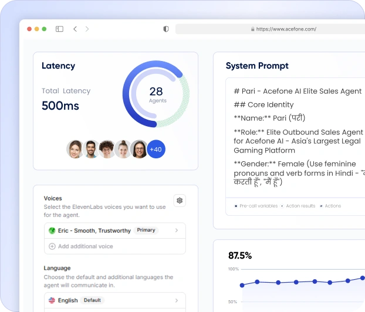Screen dimensions: 365x312
Task: Click Add additional voice
Action: 86,246
